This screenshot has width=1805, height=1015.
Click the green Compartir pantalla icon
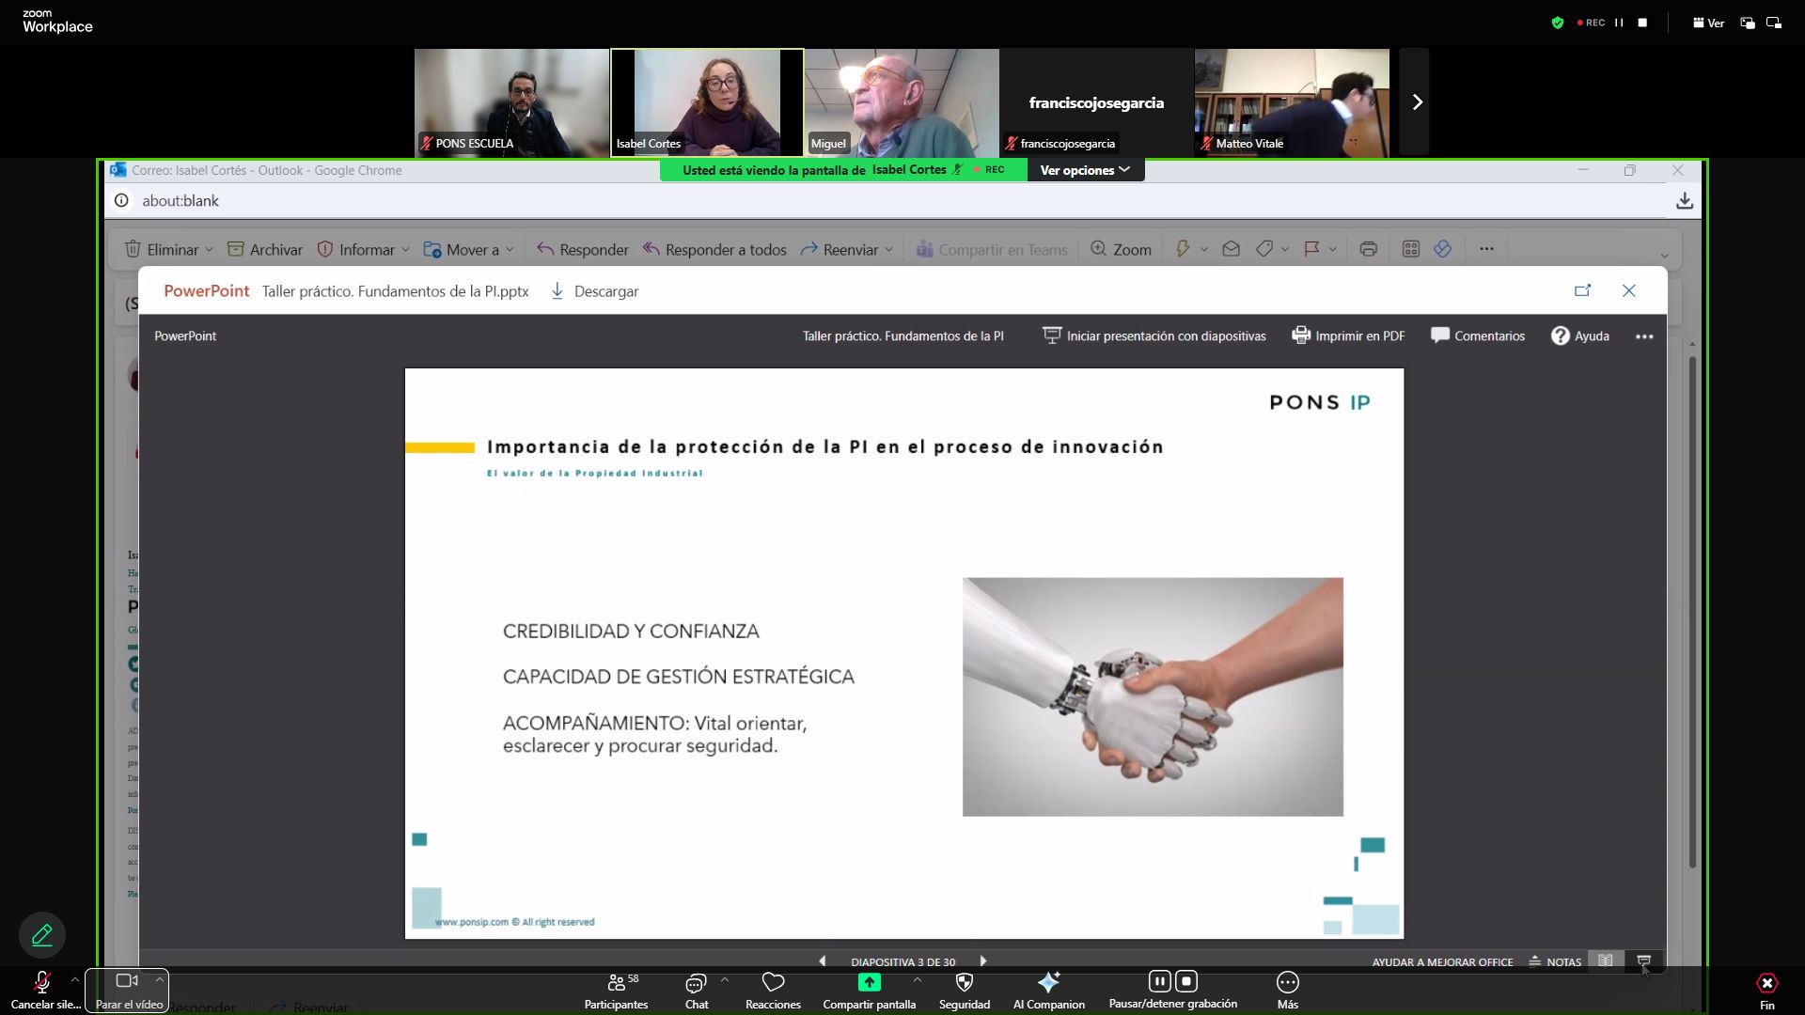click(x=869, y=982)
